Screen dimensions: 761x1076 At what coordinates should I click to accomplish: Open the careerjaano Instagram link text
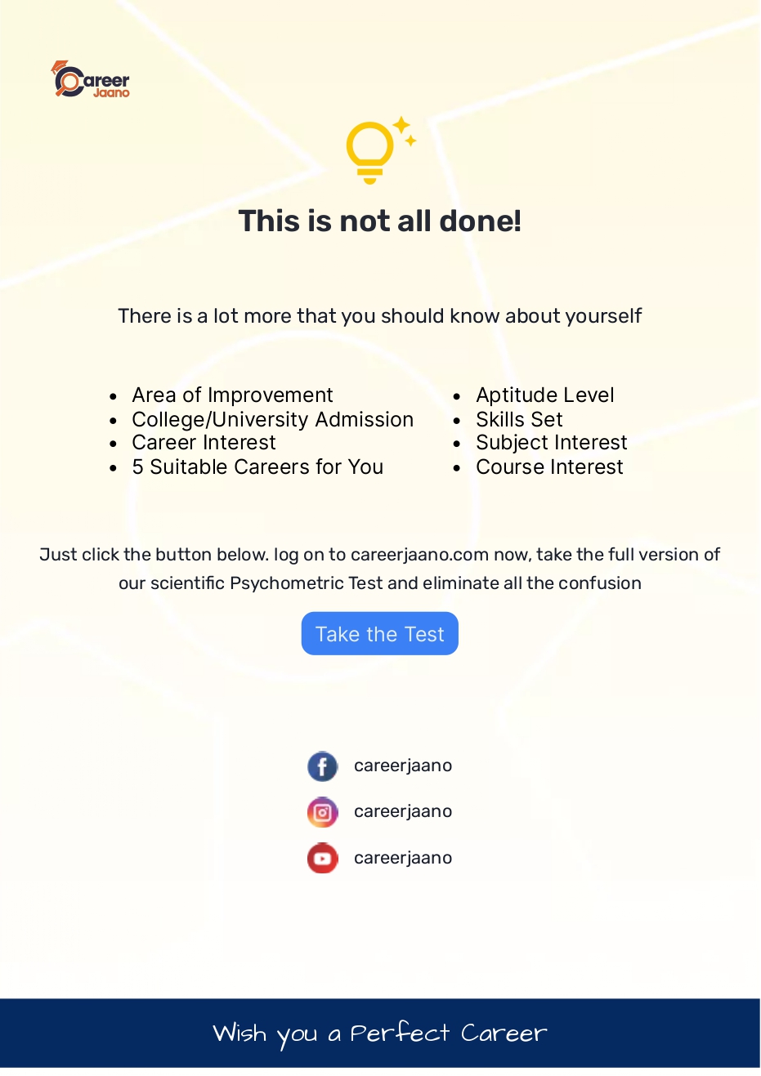[403, 811]
